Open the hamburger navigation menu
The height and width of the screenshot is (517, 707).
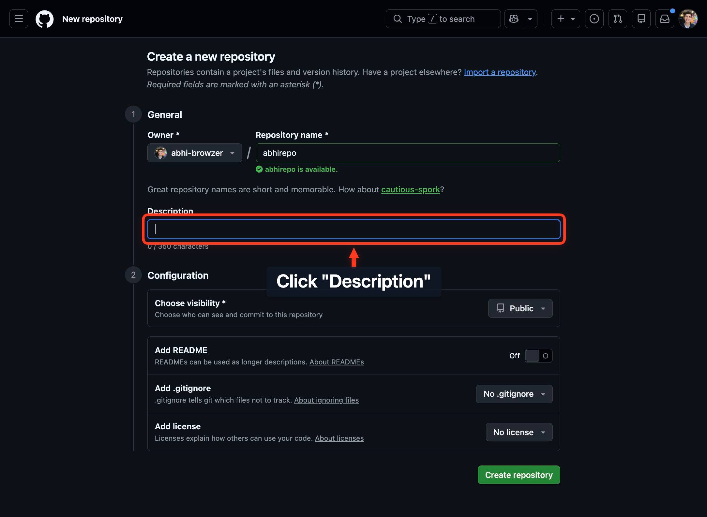click(x=19, y=19)
